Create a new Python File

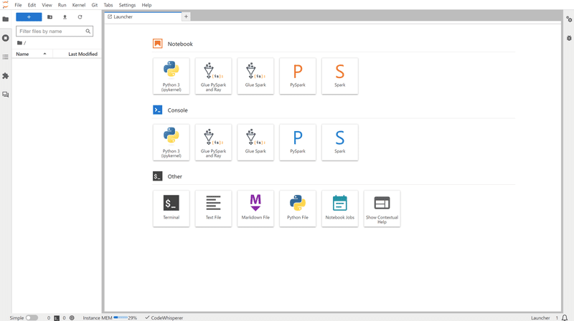(x=298, y=209)
